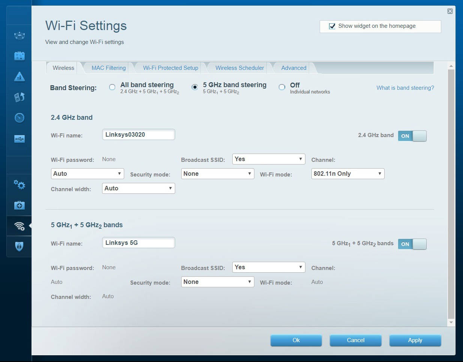Image resolution: width=463 pixels, height=362 pixels.
Task: Switch to the MAC Filtering tab
Action: pos(108,68)
